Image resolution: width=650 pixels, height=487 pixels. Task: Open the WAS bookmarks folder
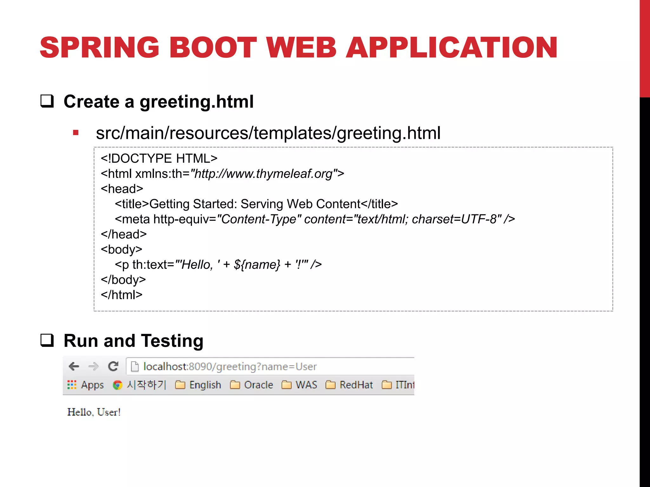[299, 385]
